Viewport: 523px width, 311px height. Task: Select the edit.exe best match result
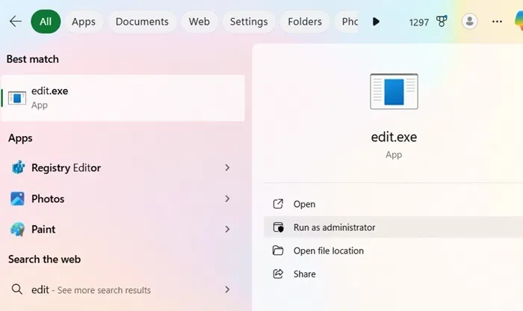pyautogui.click(x=123, y=97)
